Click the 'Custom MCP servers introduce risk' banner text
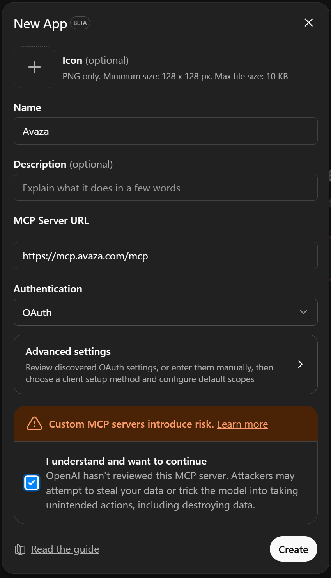The width and height of the screenshot is (331, 578). coord(131,424)
